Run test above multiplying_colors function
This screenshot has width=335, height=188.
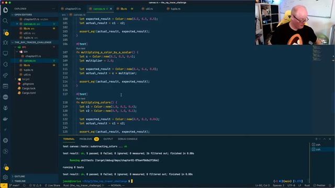pyautogui.click(x=81, y=99)
